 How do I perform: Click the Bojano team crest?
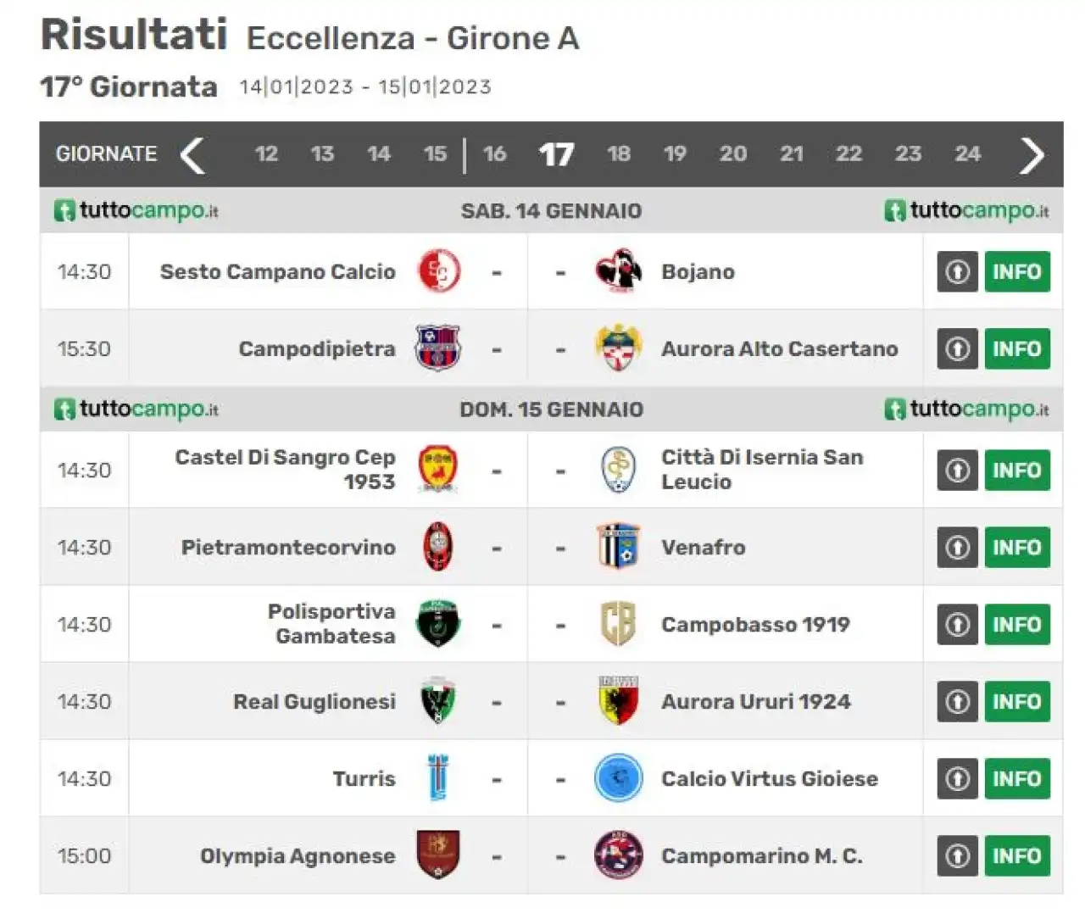point(618,271)
